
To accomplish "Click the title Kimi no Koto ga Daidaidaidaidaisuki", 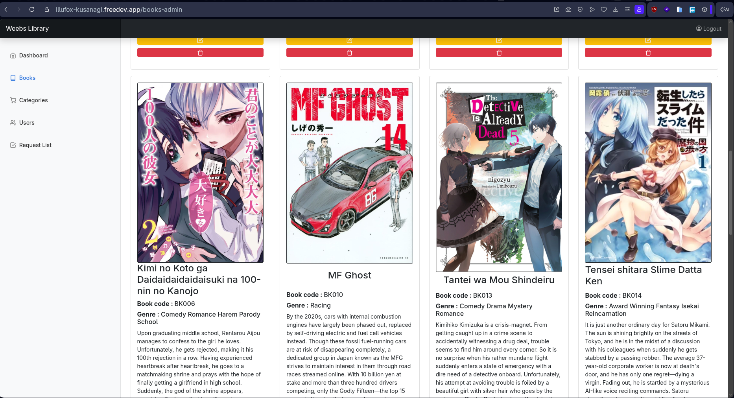I will coord(199,280).
